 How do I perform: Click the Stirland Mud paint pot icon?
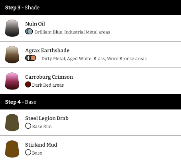tap(12, 149)
